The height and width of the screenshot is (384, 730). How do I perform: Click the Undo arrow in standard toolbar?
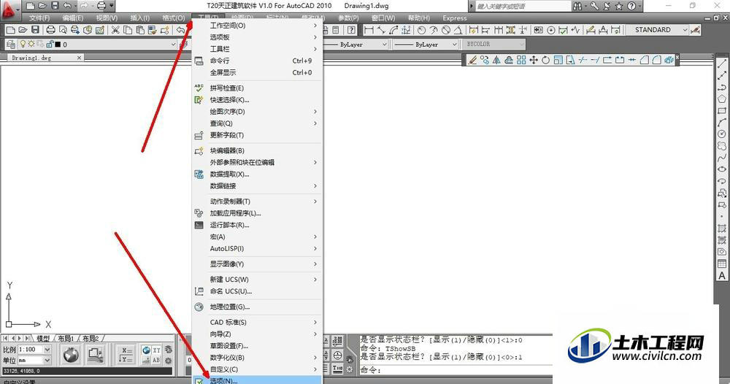[x=180, y=30]
